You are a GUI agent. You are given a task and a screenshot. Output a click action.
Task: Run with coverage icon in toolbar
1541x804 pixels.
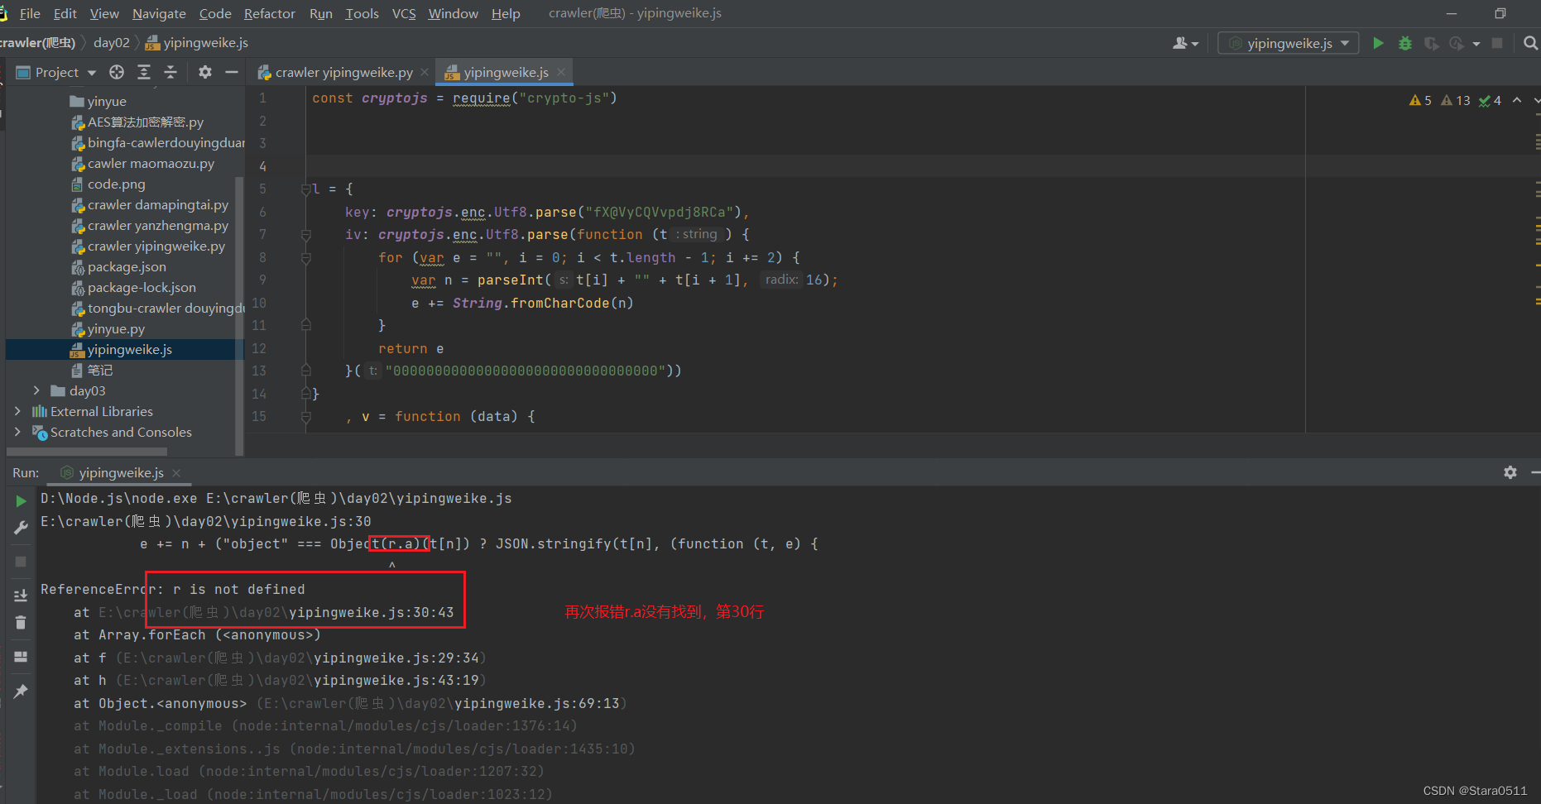(1431, 43)
